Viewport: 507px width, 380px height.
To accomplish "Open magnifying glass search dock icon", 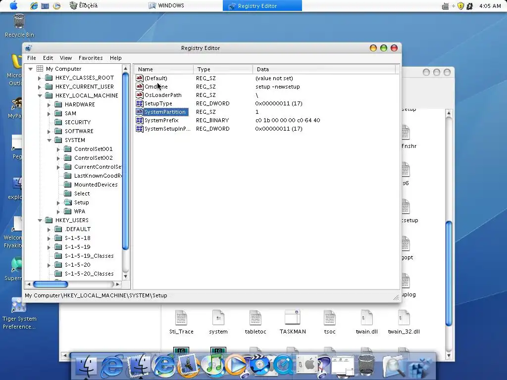I will [393, 367].
